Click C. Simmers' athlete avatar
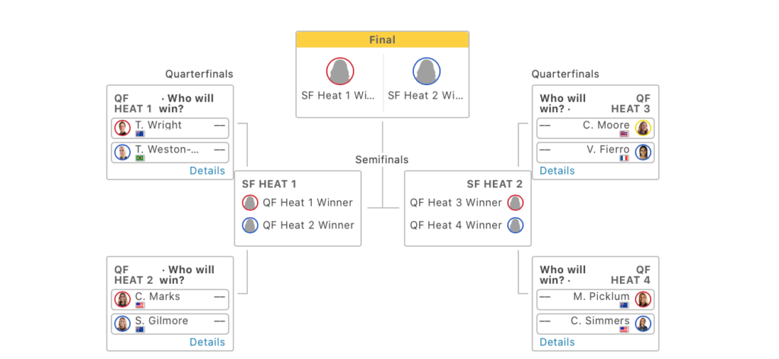779x359 pixels. [x=643, y=324]
